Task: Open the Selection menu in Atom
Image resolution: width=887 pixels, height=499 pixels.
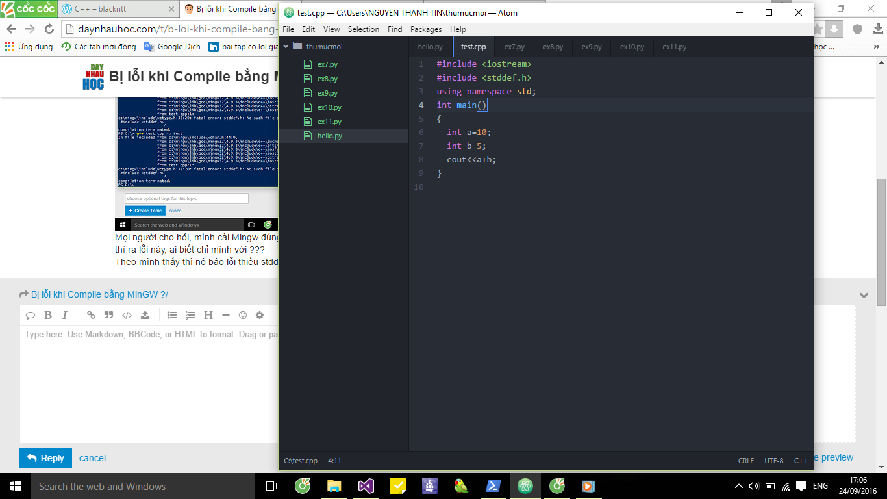Action: tap(364, 29)
